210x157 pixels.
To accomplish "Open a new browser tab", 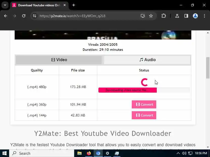I will click(74, 5).
